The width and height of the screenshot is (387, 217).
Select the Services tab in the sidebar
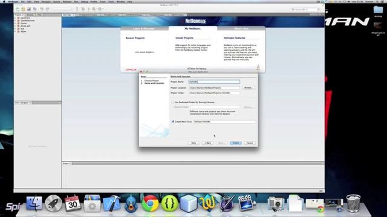(30, 15)
